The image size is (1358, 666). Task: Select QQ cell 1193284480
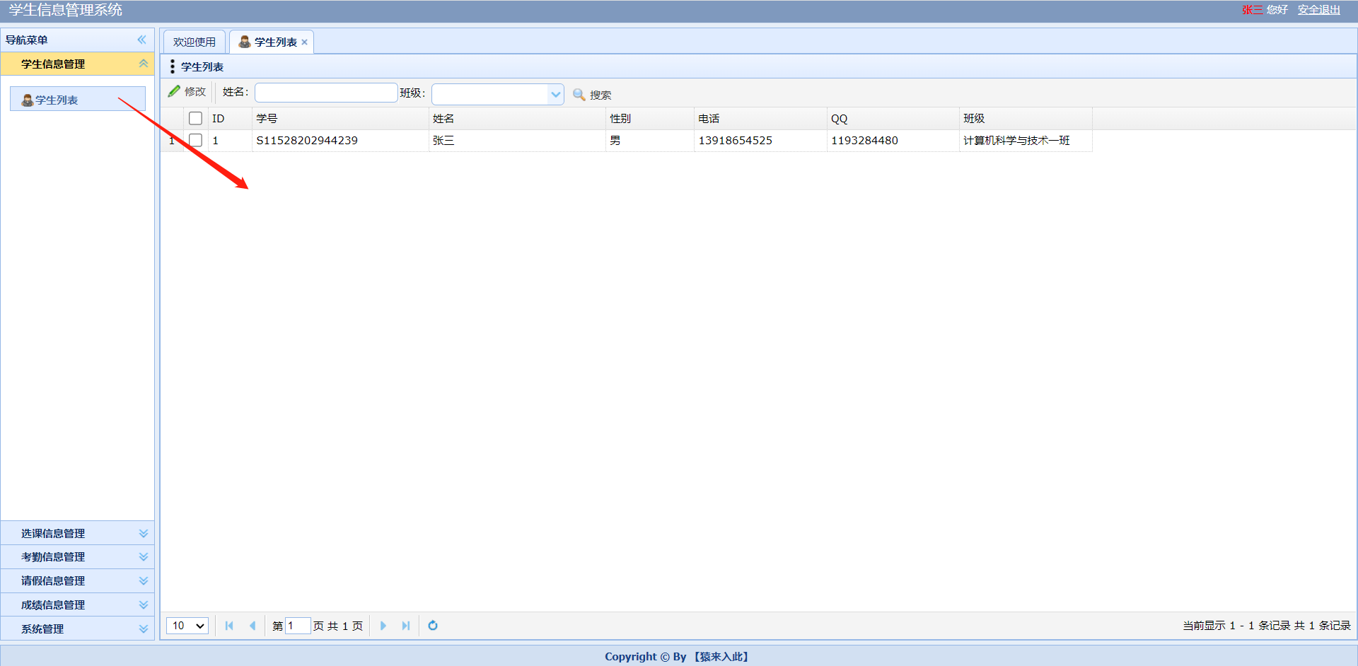(893, 140)
